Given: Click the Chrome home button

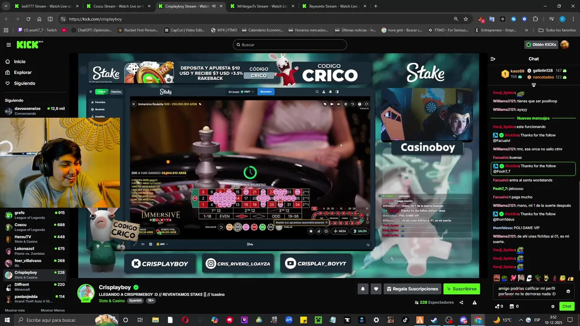Looking at the screenshot, I should (39, 19).
